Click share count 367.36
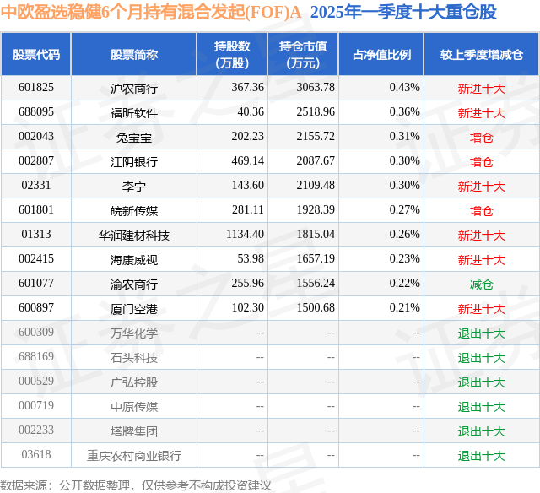540x493 pixels. click(x=247, y=88)
